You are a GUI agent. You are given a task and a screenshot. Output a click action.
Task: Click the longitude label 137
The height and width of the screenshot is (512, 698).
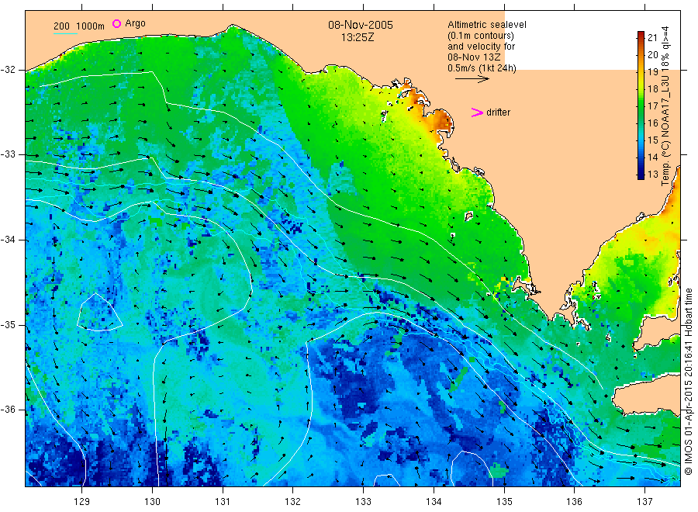[644, 502]
